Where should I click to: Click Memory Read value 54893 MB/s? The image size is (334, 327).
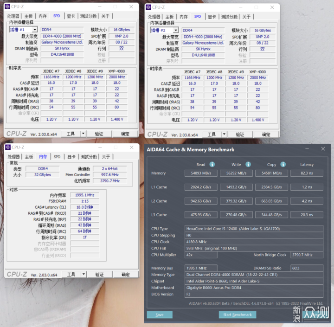click(x=201, y=173)
